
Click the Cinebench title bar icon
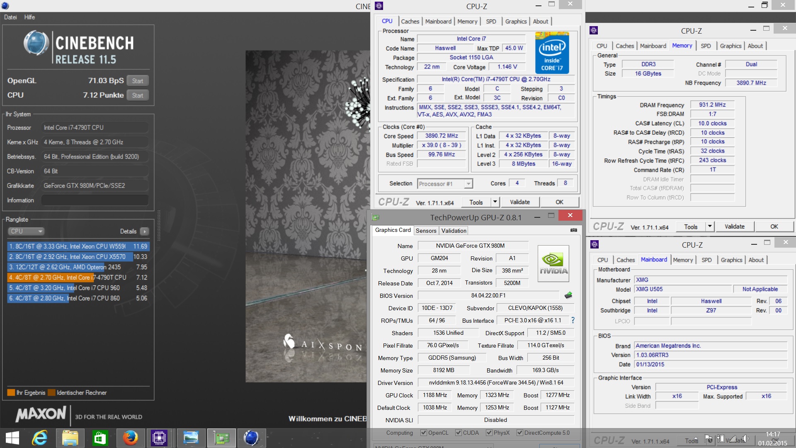point(5,6)
